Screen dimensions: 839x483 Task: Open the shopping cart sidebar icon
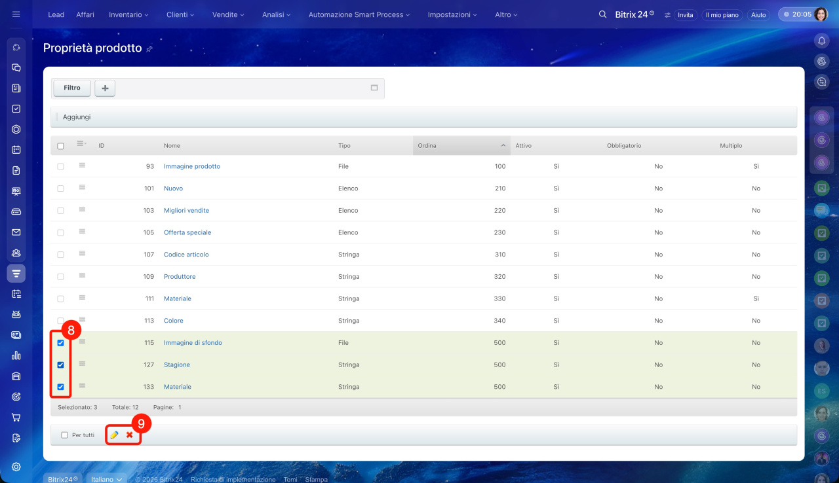click(16, 417)
